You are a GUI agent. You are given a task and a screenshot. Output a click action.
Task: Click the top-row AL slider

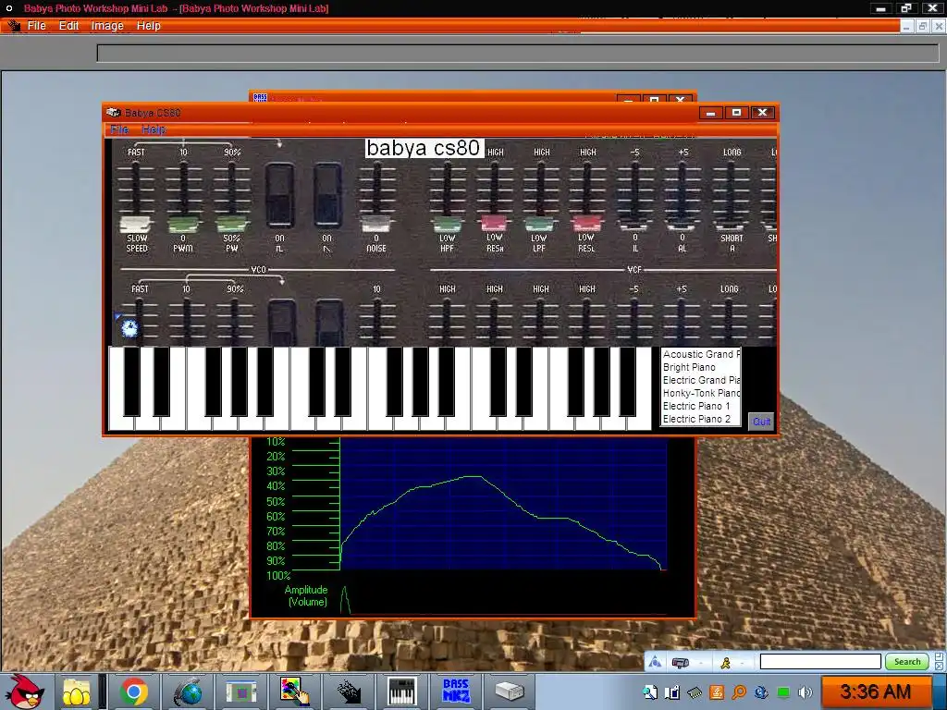tap(683, 196)
